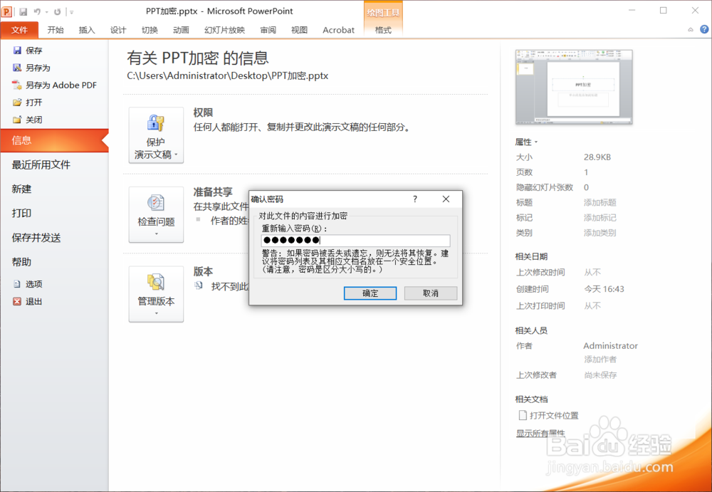Collapse the ribbon with the small caret
The width and height of the screenshot is (712, 492).
coord(690,29)
